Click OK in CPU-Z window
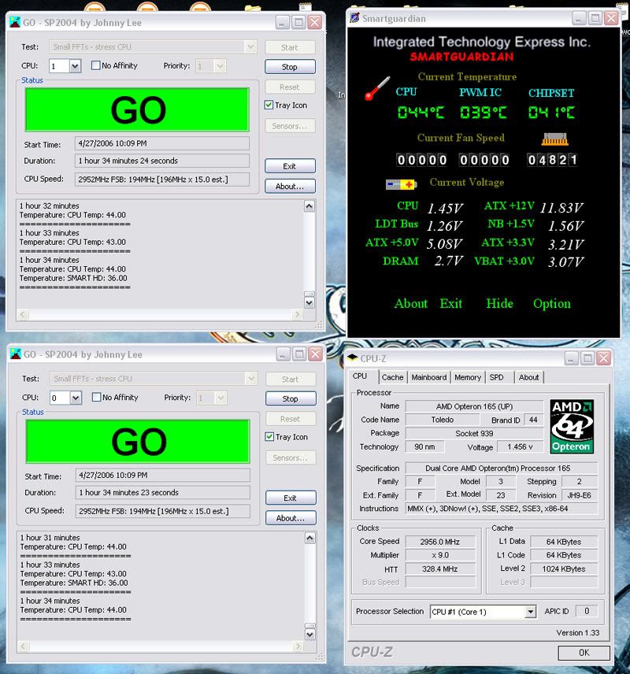 coord(584,653)
